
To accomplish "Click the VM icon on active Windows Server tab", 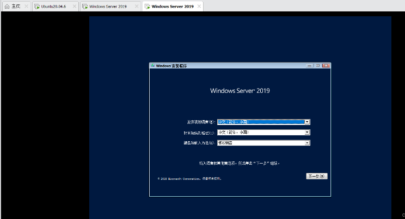I will [x=148, y=7].
